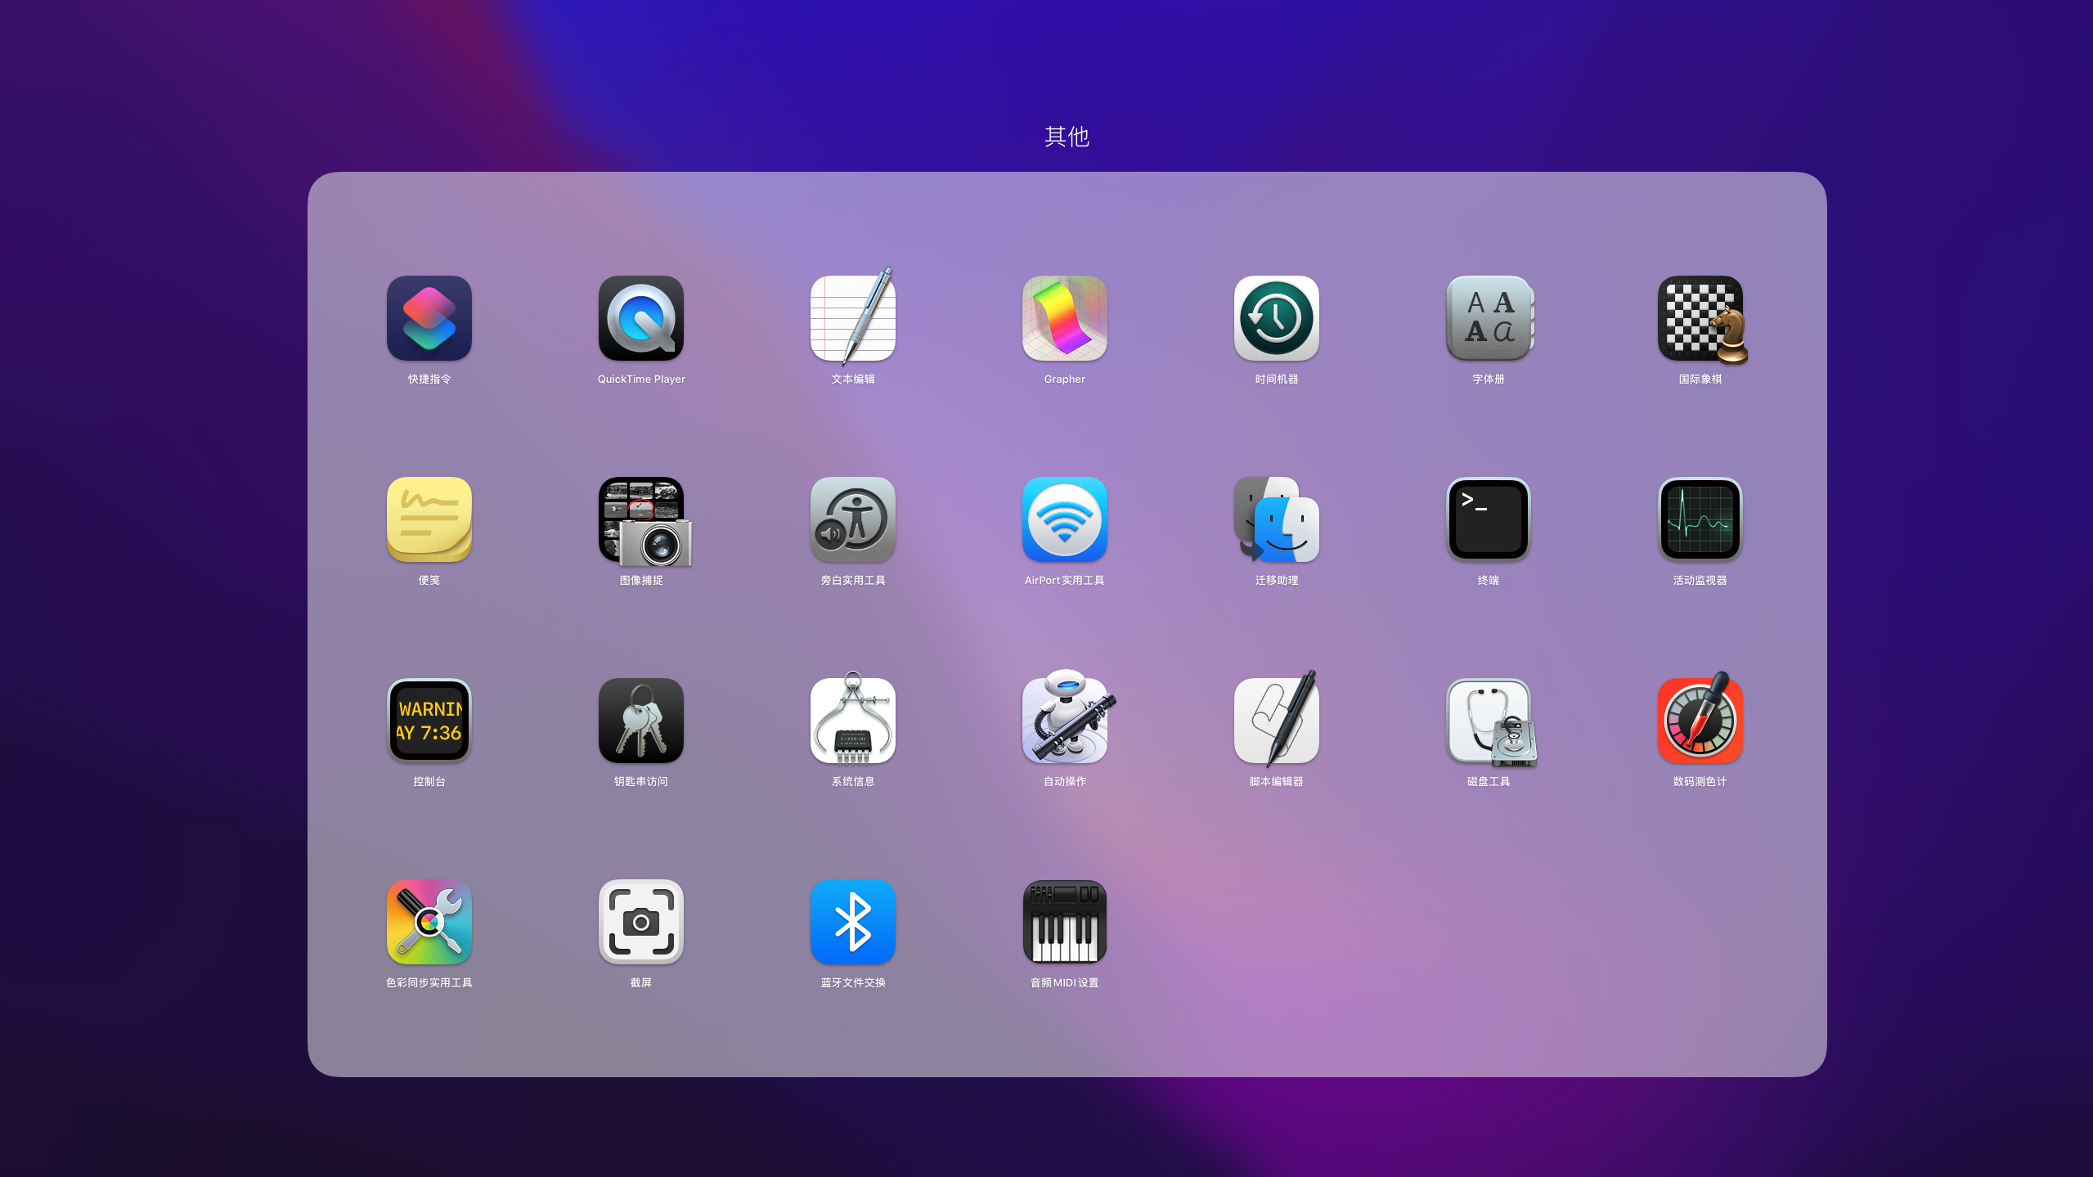The height and width of the screenshot is (1177, 2093).
Task: Launch the Terminal (终端) app
Action: point(1489,519)
